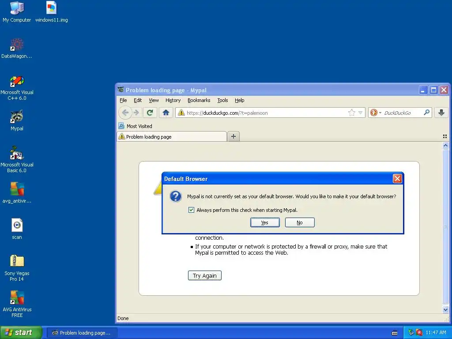Click No in Default Browser dialog
Image resolution: width=452 pixels, height=339 pixels.
click(300, 222)
